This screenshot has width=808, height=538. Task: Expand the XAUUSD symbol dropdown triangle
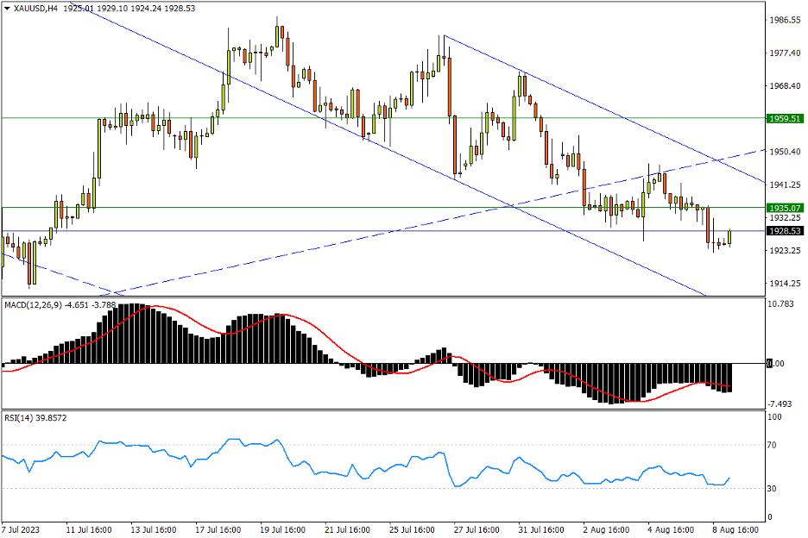click(9, 7)
